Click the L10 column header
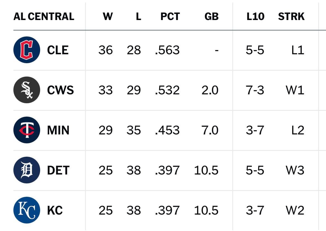Image resolution: width=326 pixels, height=231 pixels. (x=255, y=16)
